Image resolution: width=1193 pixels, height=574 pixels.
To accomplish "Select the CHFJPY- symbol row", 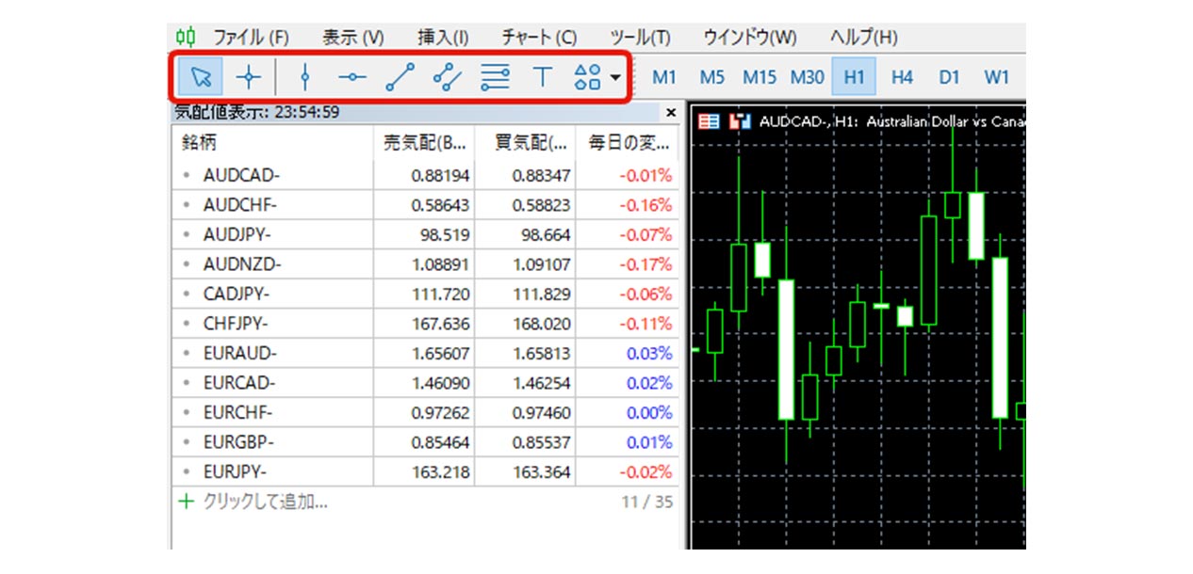I will 425,324.
